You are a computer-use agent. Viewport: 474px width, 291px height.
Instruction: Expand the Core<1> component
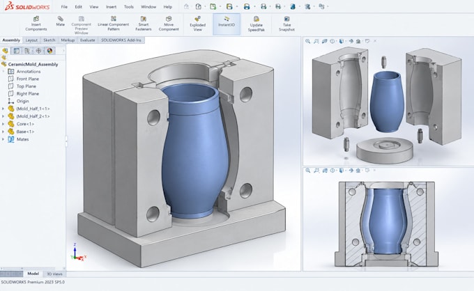(3, 124)
